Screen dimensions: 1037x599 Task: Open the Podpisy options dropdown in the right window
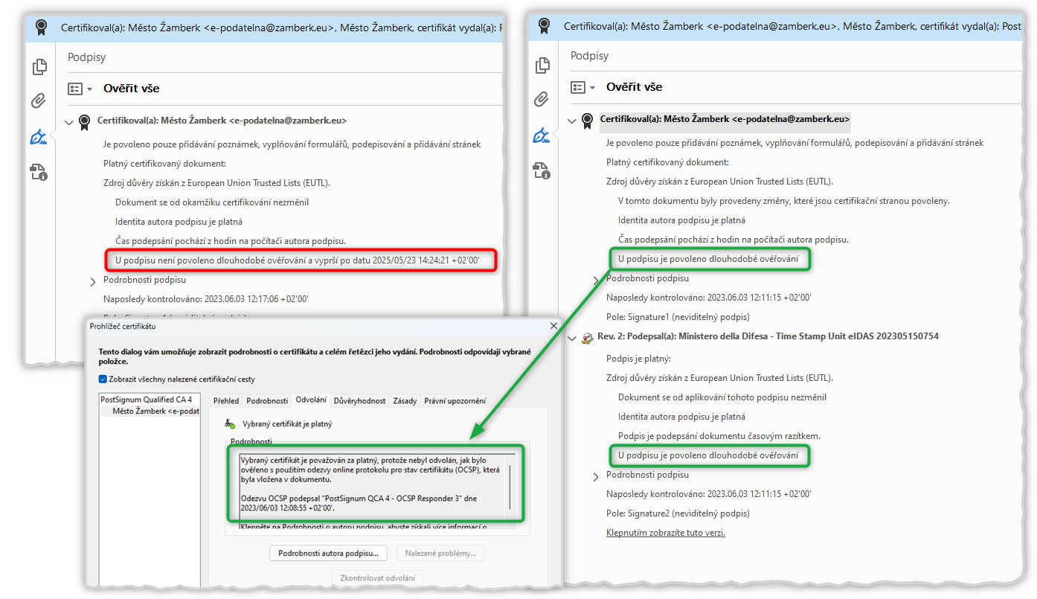[582, 87]
